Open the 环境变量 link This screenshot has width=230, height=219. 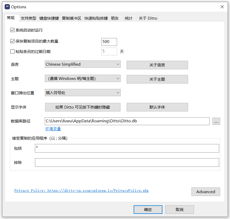(53, 129)
